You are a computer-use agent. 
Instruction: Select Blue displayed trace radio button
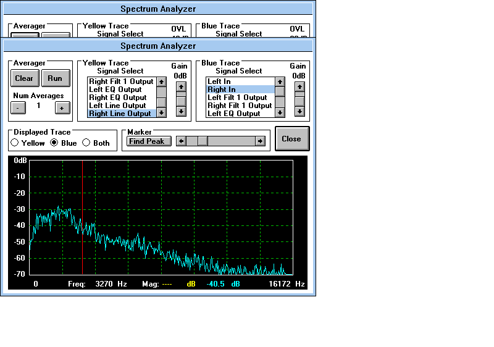(54, 143)
